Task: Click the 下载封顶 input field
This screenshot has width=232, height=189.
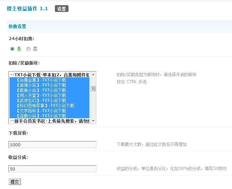Action: (x=52, y=145)
